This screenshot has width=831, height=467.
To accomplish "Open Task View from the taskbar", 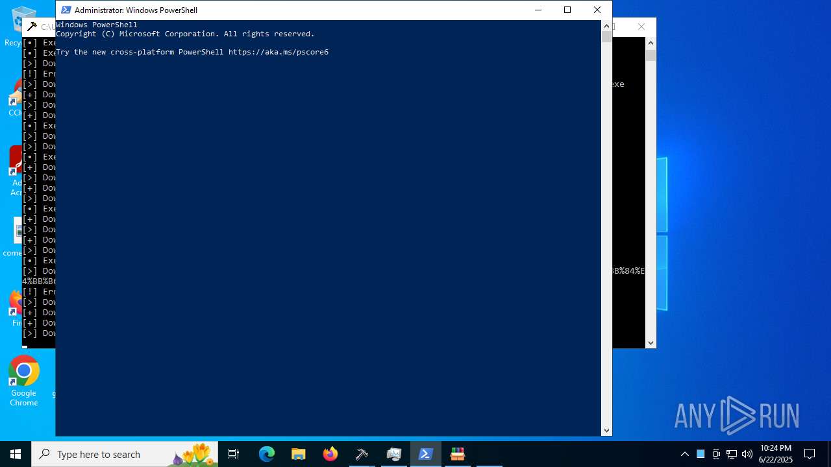I will (234, 454).
